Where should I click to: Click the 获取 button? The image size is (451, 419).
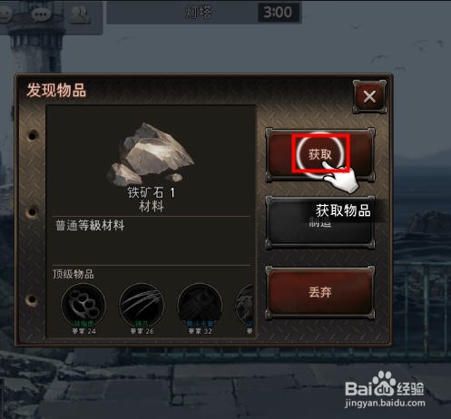point(320,154)
